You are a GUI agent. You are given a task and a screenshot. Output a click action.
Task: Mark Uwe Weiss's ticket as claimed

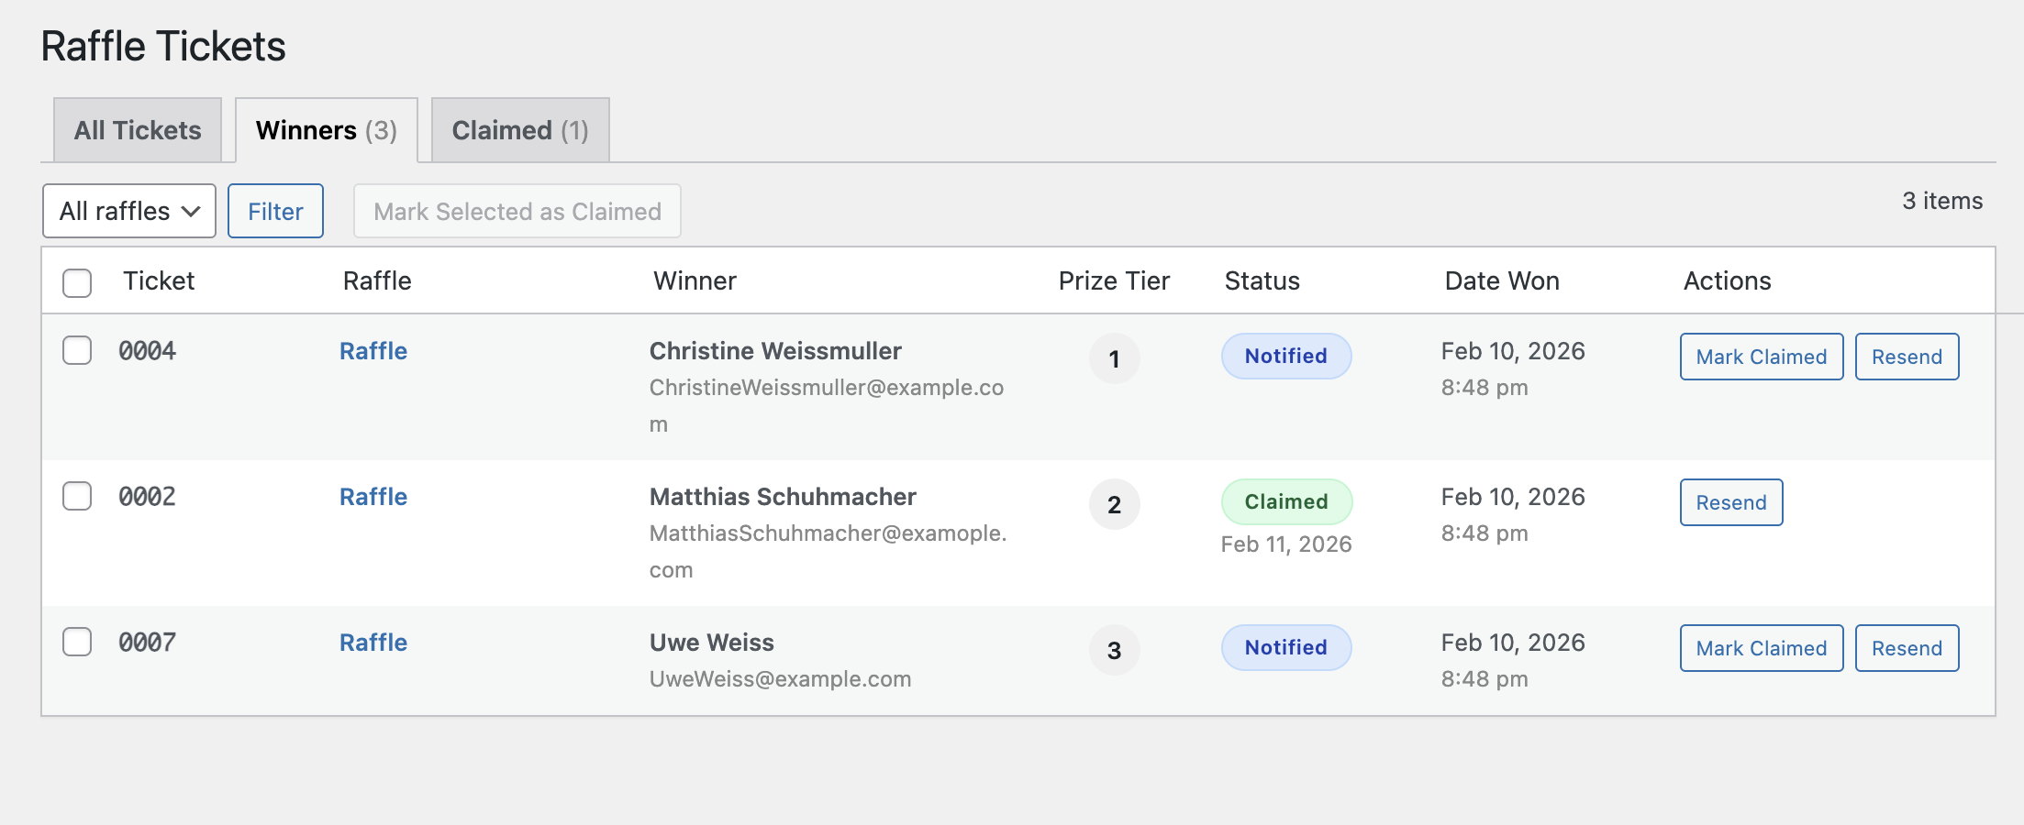pyautogui.click(x=1761, y=648)
